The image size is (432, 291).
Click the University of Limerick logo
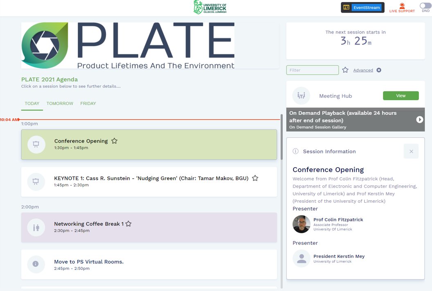click(210, 7)
